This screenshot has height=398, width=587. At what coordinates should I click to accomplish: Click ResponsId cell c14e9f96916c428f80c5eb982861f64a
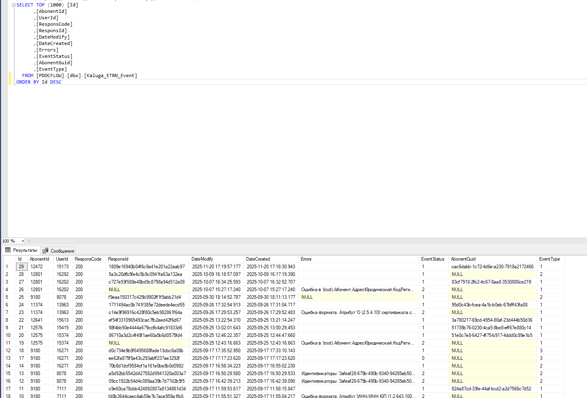(x=147, y=312)
